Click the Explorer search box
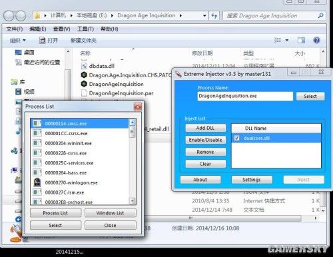Screen dimensions: 333x257 274,16
